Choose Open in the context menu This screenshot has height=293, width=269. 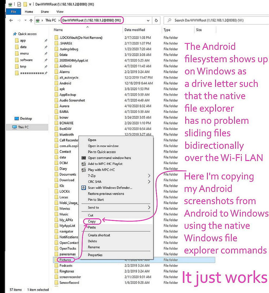click(x=92, y=140)
